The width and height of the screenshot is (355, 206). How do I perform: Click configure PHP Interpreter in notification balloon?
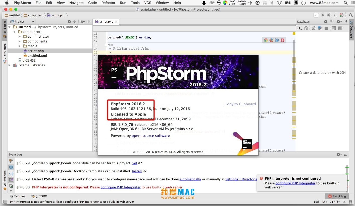295,183
